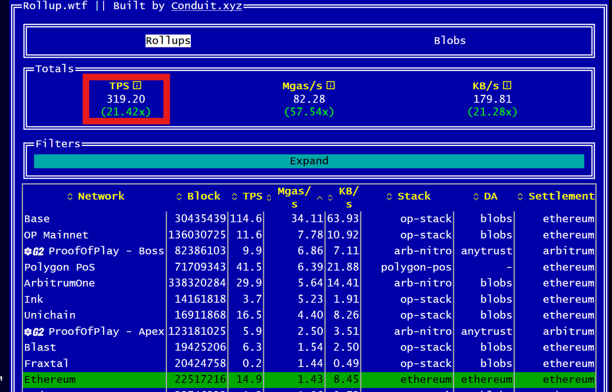Click the Rollup.wtf title text
Viewport: 612px width, 392px height.
click(55, 6)
